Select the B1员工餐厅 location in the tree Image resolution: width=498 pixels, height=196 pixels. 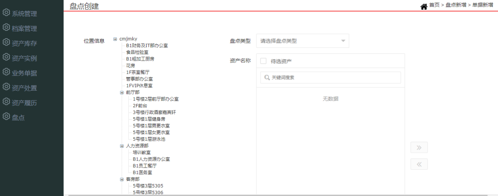pyautogui.click(x=144, y=166)
